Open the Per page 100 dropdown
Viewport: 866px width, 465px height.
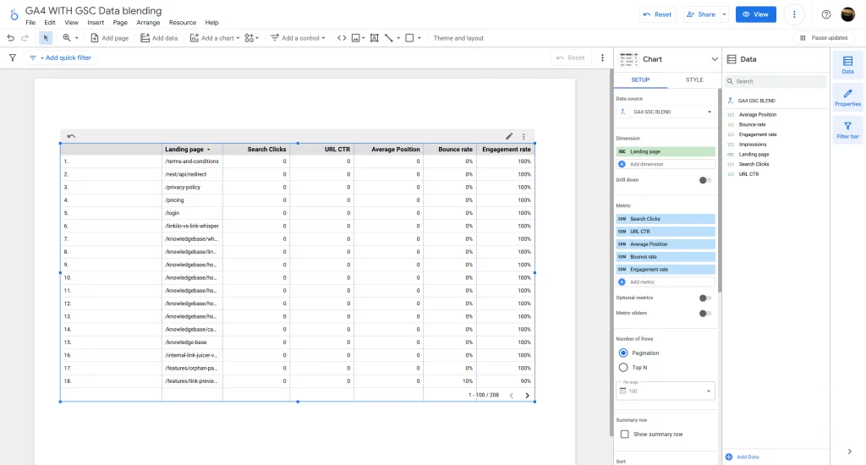coord(666,391)
